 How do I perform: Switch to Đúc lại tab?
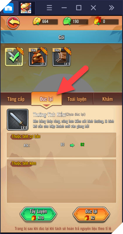point(46,99)
